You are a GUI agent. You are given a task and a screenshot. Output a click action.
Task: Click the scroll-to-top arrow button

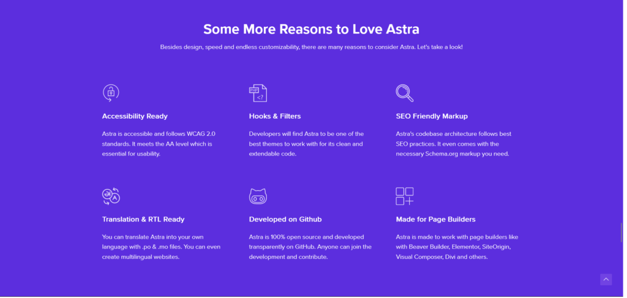pos(606,279)
